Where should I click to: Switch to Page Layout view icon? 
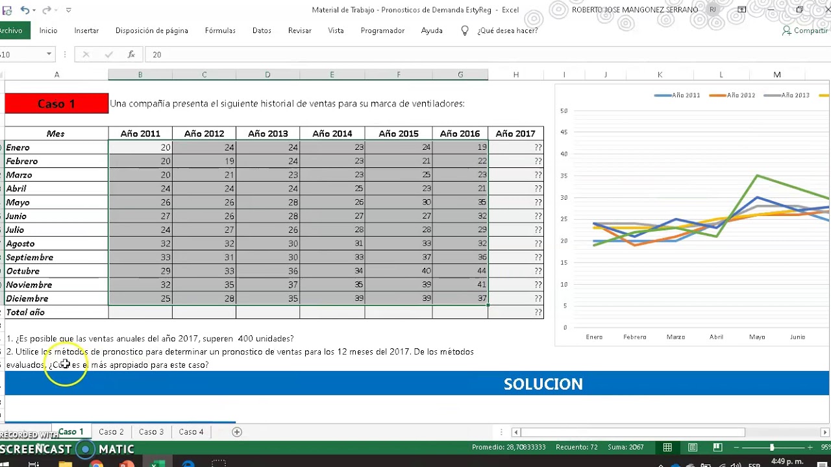(x=693, y=448)
